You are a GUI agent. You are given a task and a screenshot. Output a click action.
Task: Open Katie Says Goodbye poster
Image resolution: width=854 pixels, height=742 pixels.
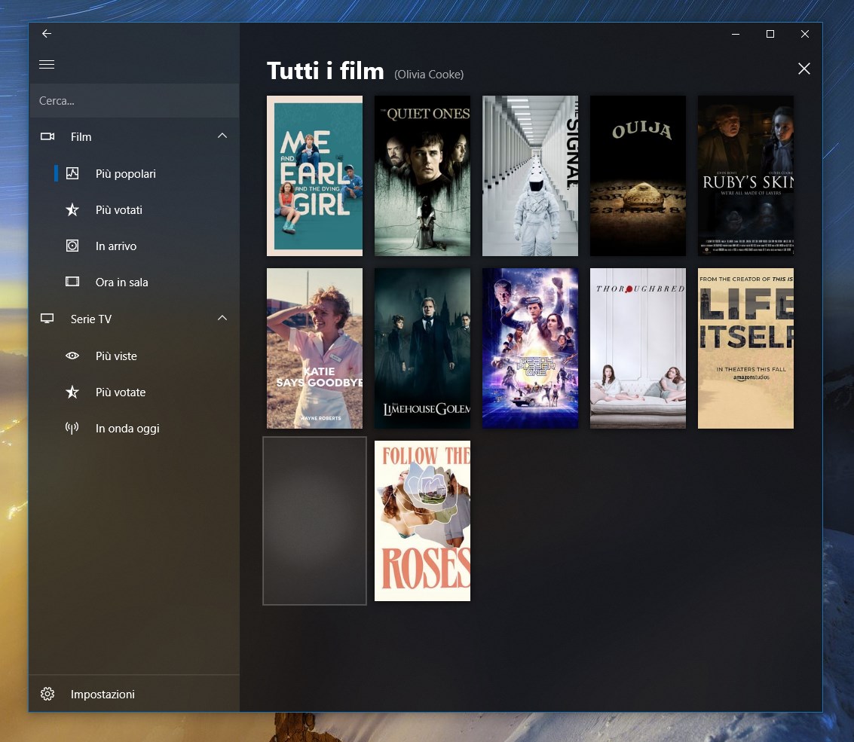coord(314,349)
